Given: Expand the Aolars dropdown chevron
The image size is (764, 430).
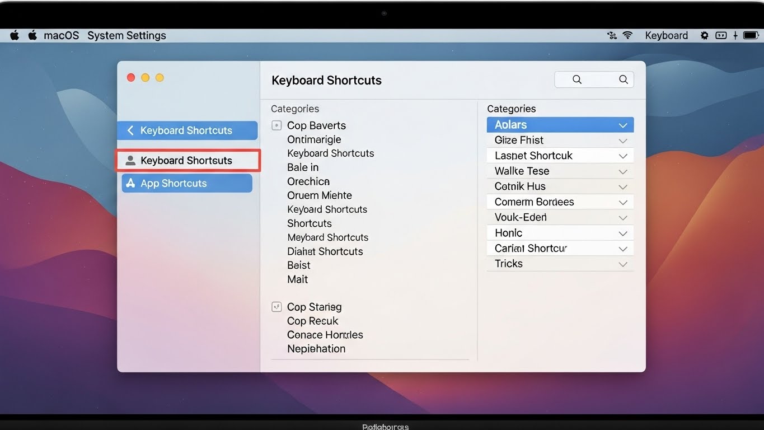Looking at the screenshot, I should pyautogui.click(x=622, y=125).
